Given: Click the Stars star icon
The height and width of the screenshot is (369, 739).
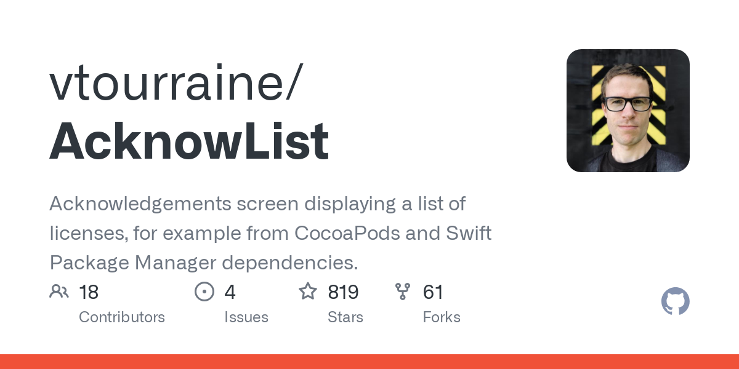Looking at the screenshot, I should (x=308, y=292).
